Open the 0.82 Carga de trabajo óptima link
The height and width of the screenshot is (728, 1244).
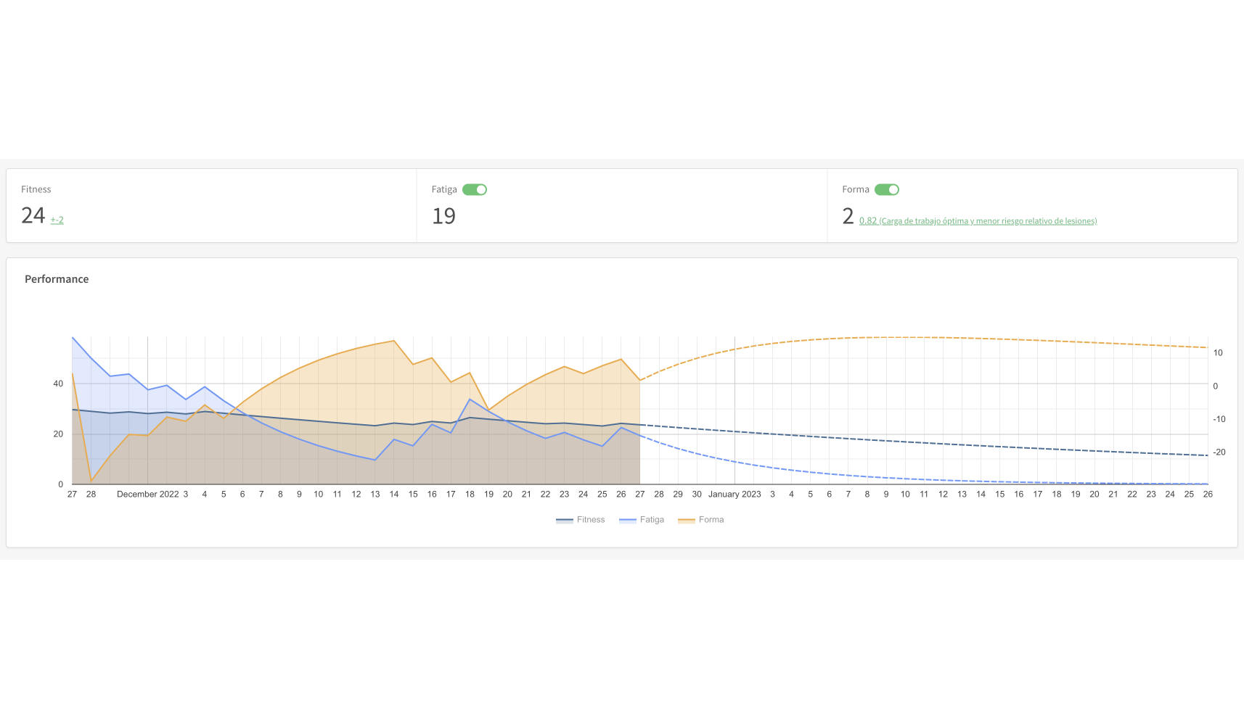coord(978,221)
